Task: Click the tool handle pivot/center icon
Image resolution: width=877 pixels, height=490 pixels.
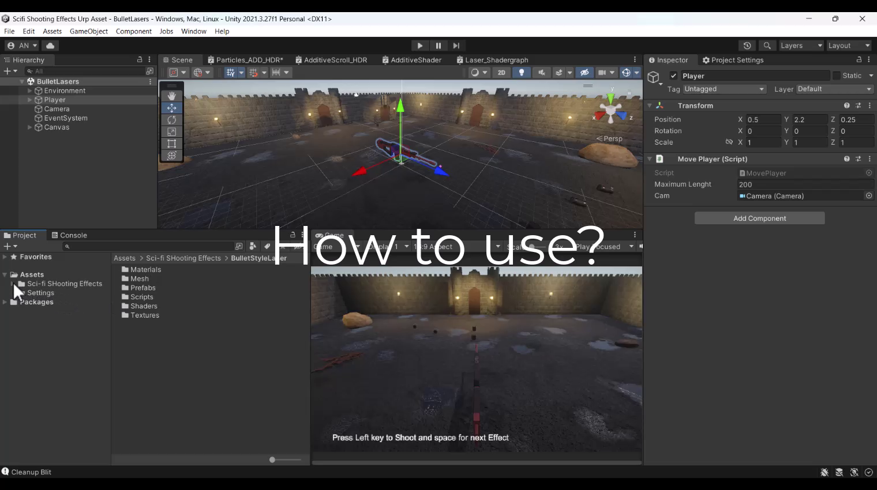Action: [177, 73]
